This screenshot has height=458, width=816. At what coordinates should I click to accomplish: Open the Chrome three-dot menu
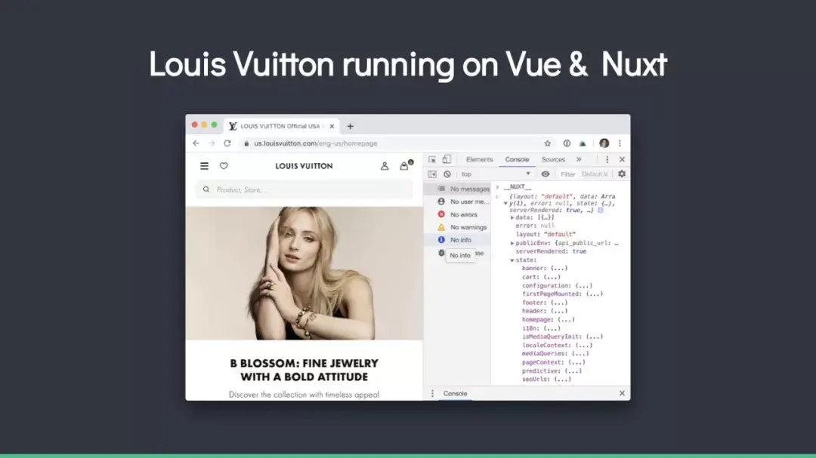pos(620,143)
